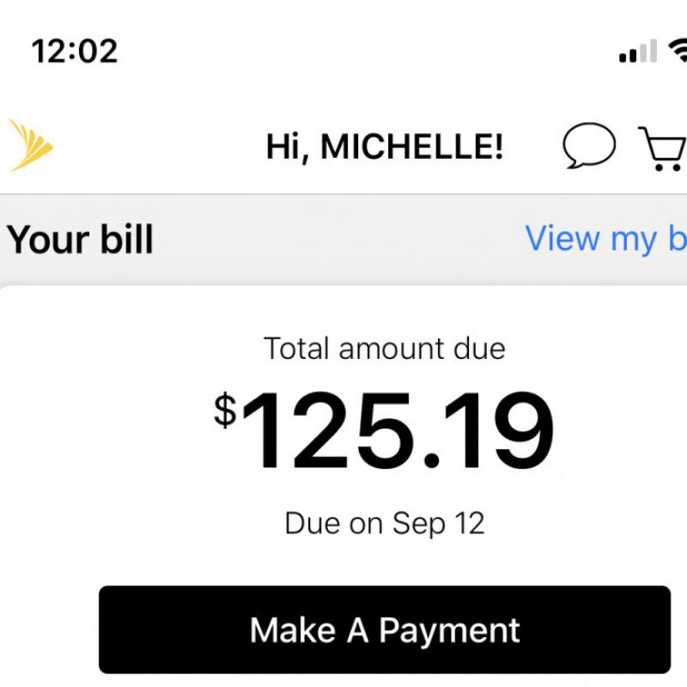Click gray bar between Your bill and View my bill
The image size is (687, 687).
click(x=343, y=239)
